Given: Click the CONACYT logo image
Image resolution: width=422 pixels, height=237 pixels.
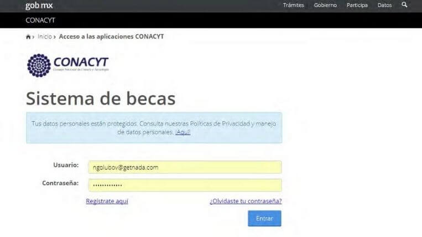Looking at the screenshot, I should [68, 65].
